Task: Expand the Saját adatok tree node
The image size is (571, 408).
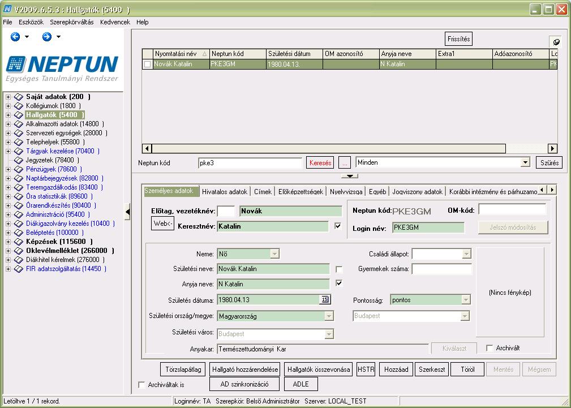Action: 8,97
